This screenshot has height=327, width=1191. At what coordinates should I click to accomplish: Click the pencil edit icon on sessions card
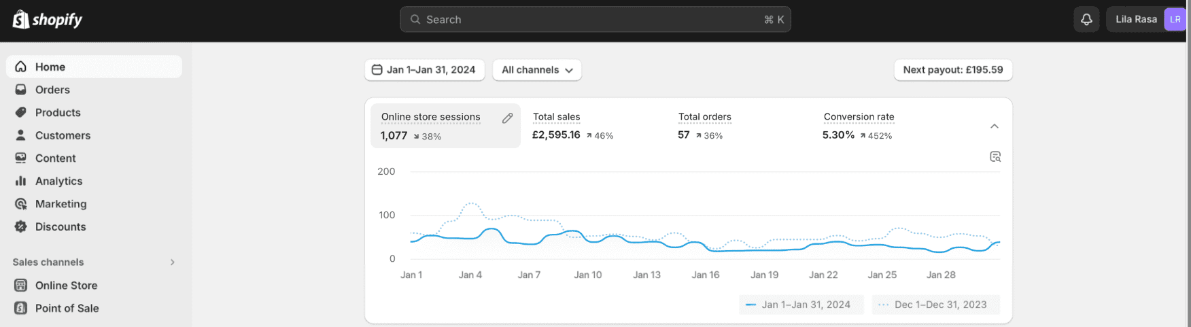click(x=507, y=118)
